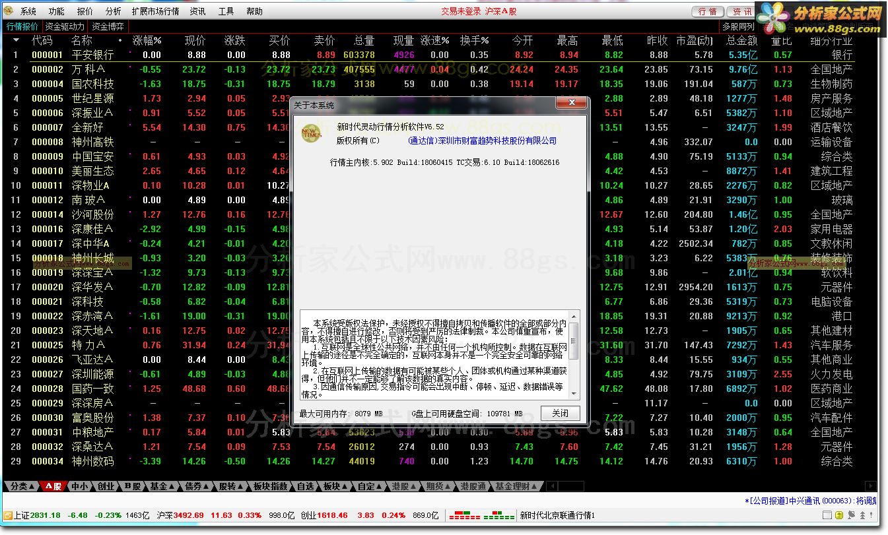
Task: Select the 自选 bottom tab
Action: (305, 486)
